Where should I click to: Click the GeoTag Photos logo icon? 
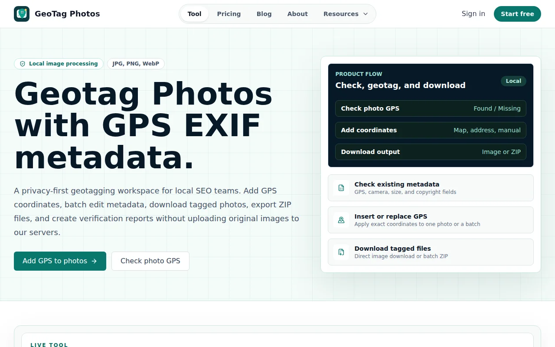point(22,14)
